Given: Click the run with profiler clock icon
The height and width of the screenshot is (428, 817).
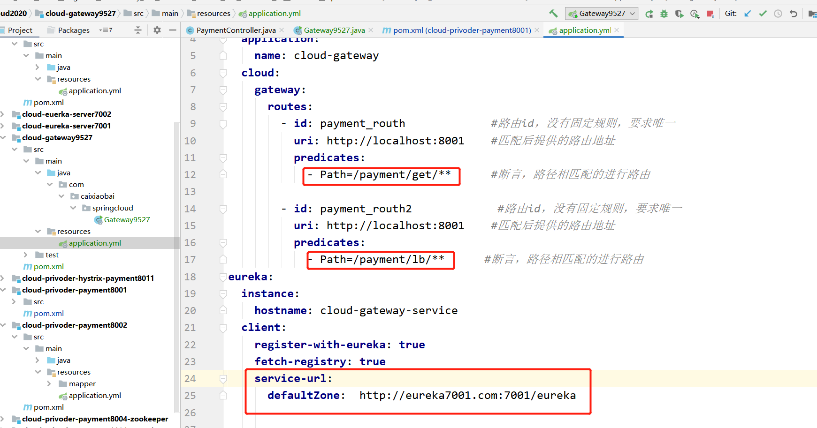Looking at the screenshot, I should [695, 14].
